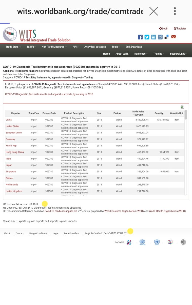Open Singapore reporter link

11,172
